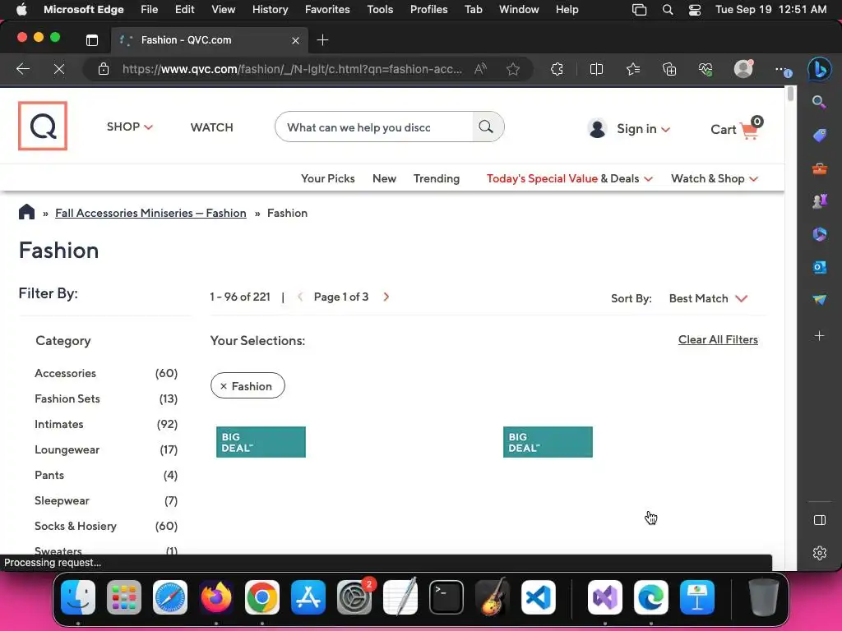Click Clear All Filters

click(718, 339)
